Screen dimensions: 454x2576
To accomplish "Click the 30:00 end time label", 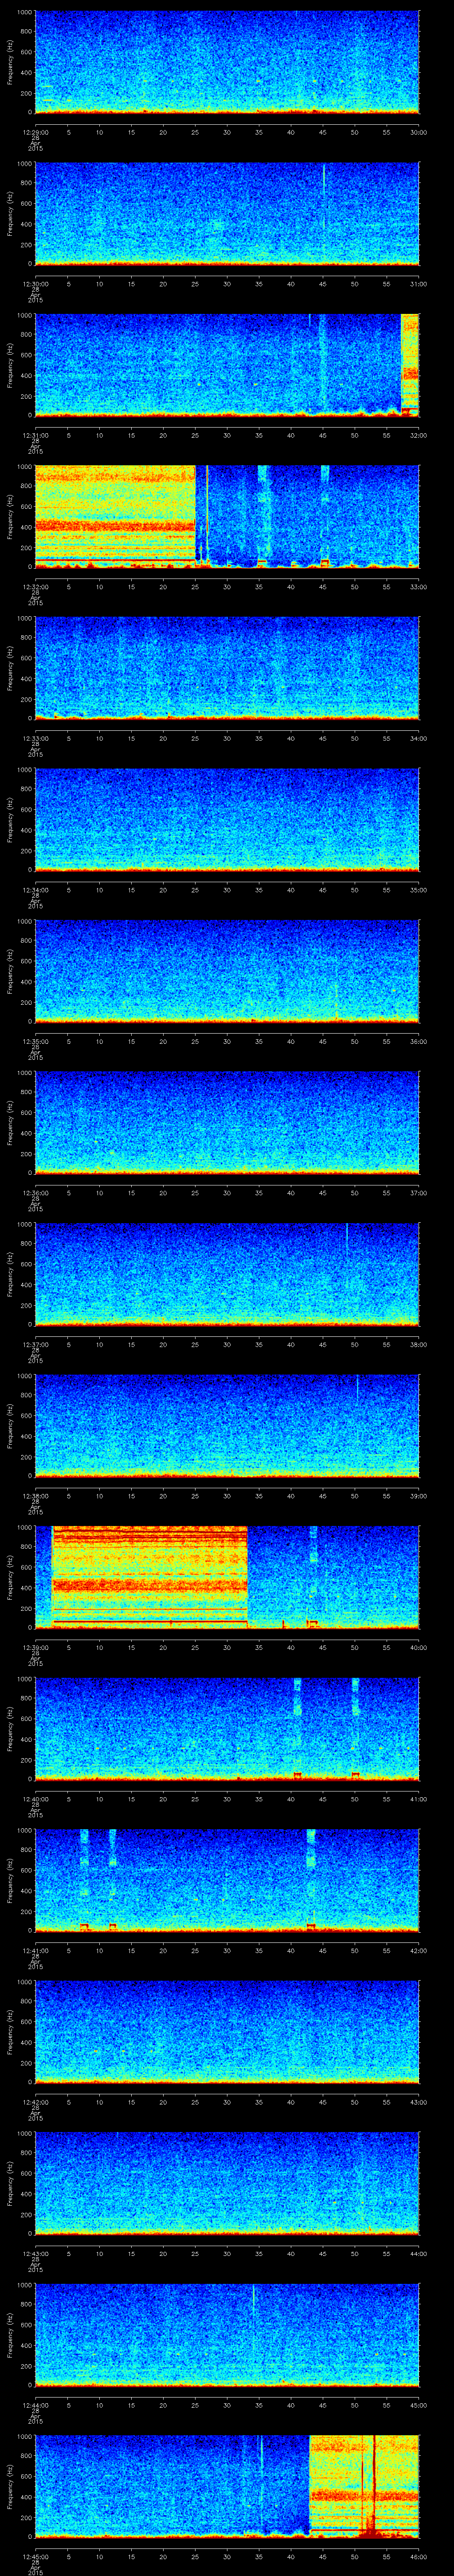I will tap(419, 132).
